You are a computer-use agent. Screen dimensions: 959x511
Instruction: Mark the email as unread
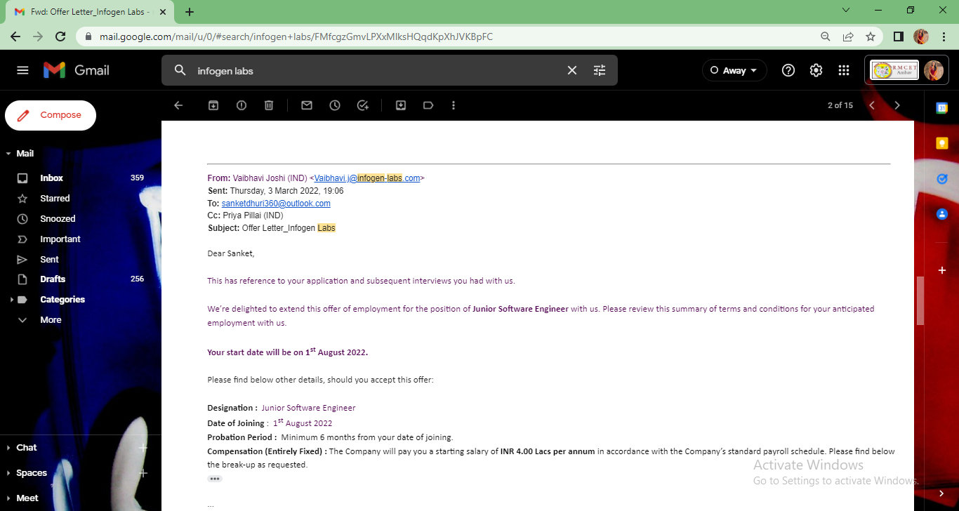click(307, 105)
